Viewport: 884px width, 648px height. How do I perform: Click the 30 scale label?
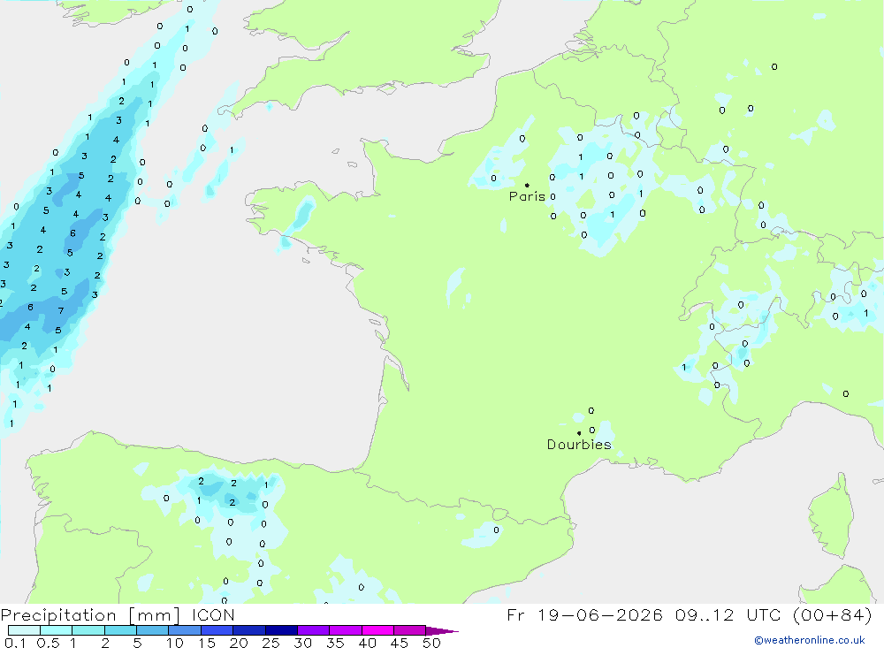pos(303,643)
